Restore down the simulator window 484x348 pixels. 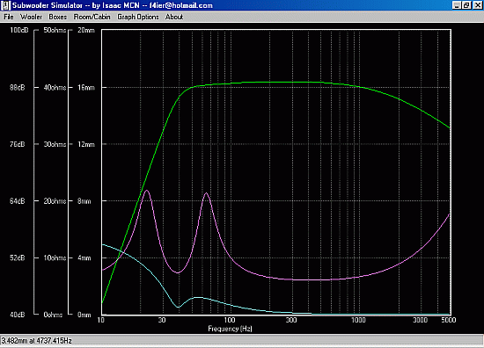click(466, 5)
